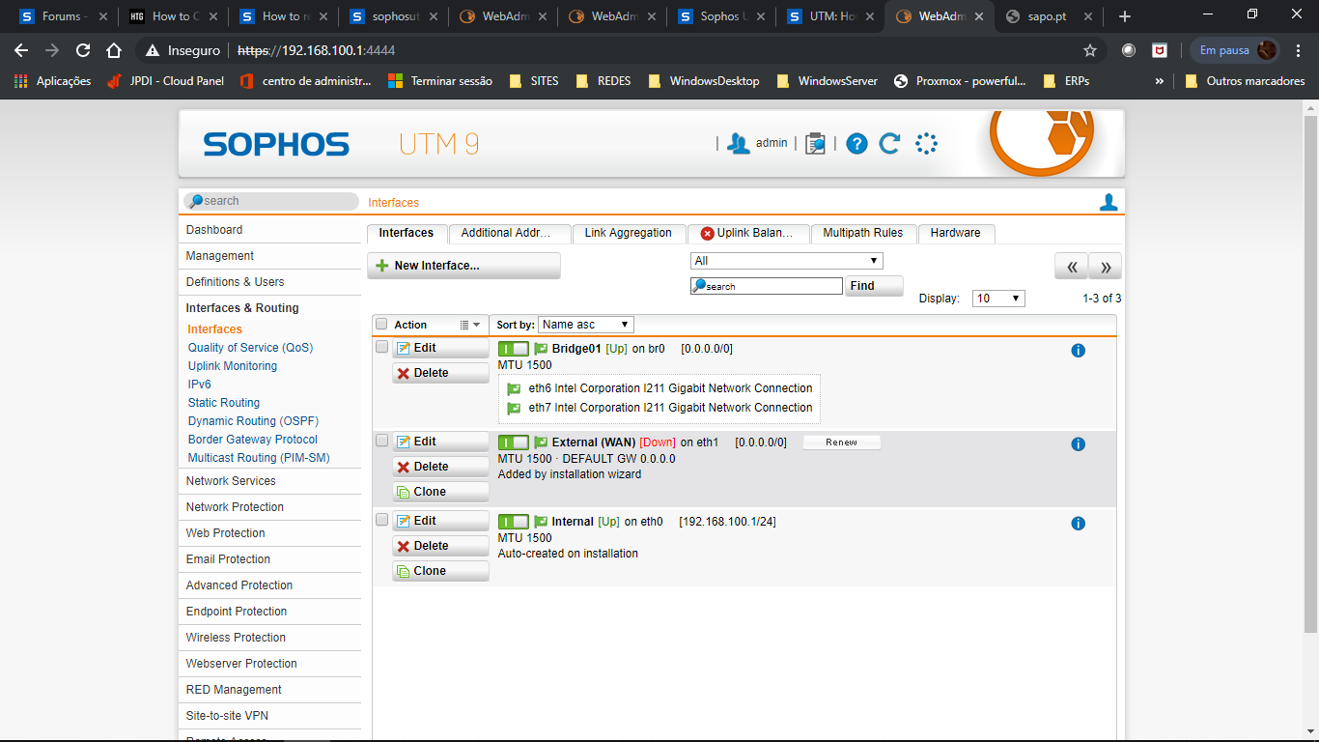Open a new browser tab
This screenshot has width=1319, height=742.
pyautogui.click(x=1124, y=16)
